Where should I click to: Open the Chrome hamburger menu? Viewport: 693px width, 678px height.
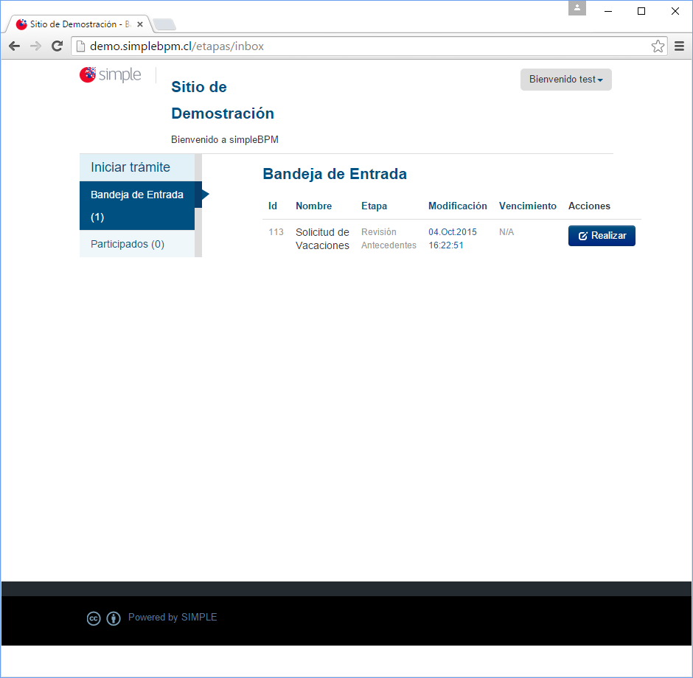click(679, 46)
